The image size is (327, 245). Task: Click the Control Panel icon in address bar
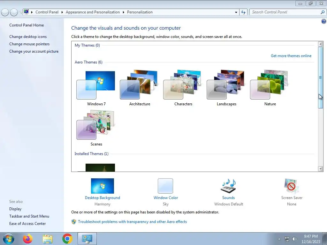tap(26, 12)
